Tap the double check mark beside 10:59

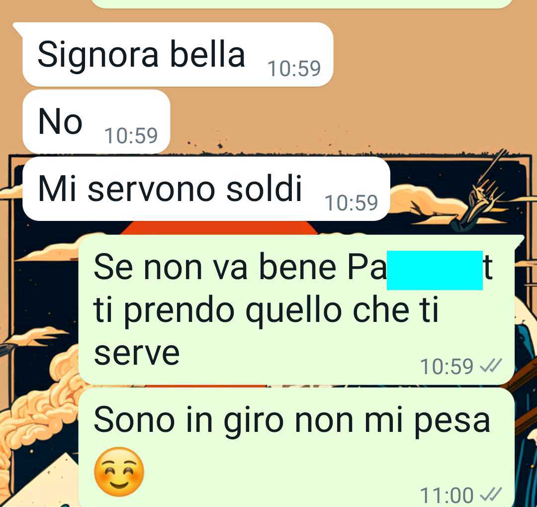coord(491,366)
